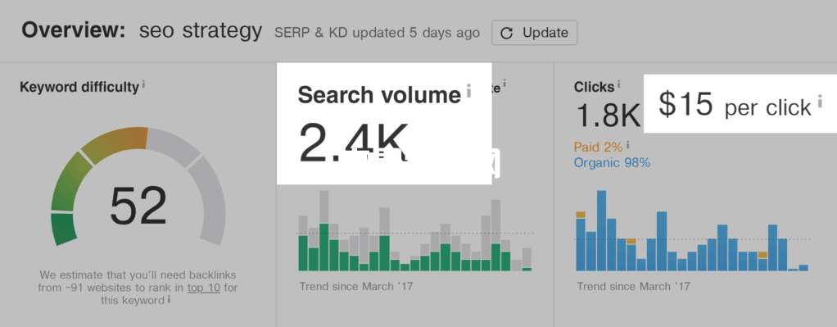Click the info icon beside Clicks

coord(618,84)
